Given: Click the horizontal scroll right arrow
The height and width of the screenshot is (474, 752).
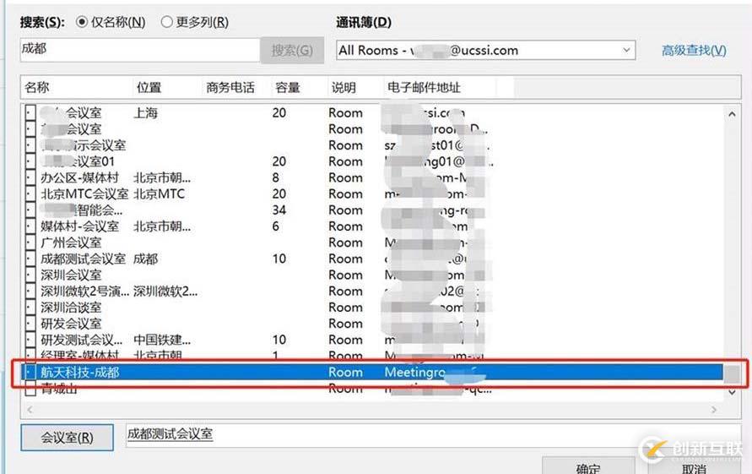Looking at the screenshot, I should [x=714, y=410].
